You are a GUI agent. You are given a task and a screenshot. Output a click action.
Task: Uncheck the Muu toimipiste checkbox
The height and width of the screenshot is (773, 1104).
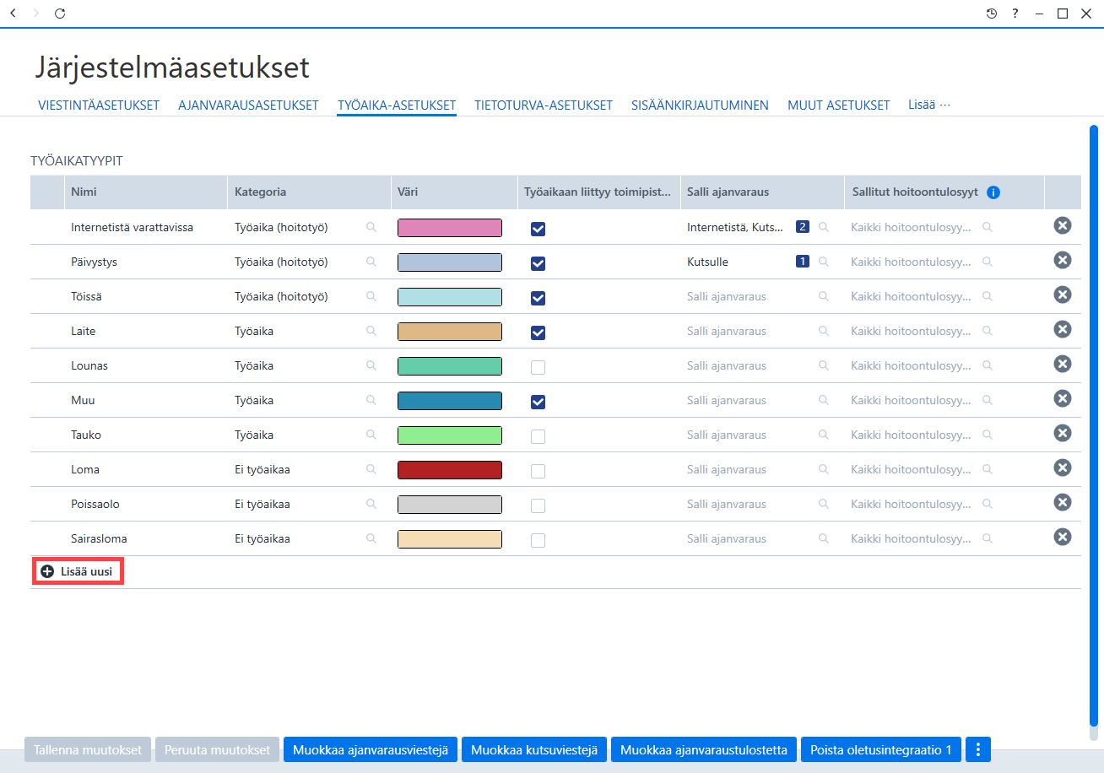[x=538, y=402]
